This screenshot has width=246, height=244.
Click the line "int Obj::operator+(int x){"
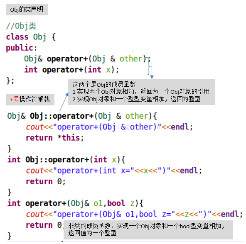(66, 160)
